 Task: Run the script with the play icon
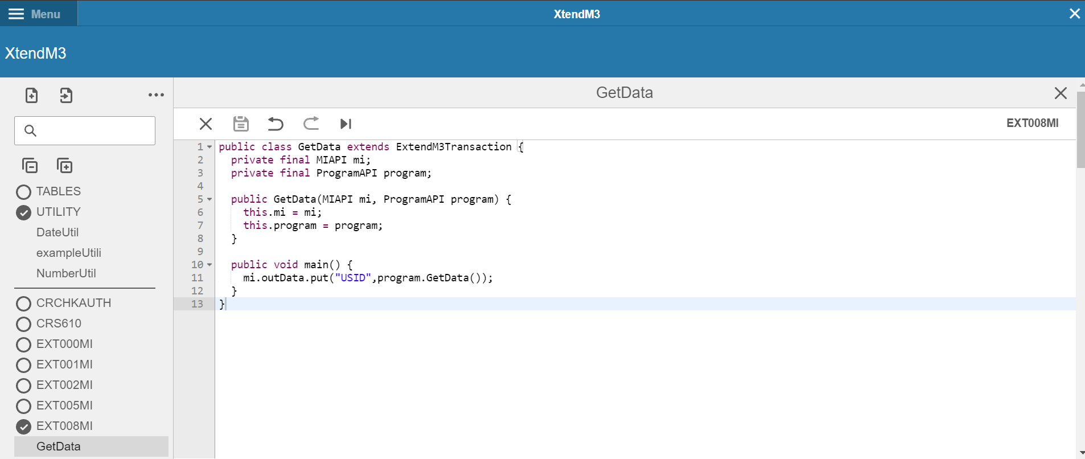point(346,124)
